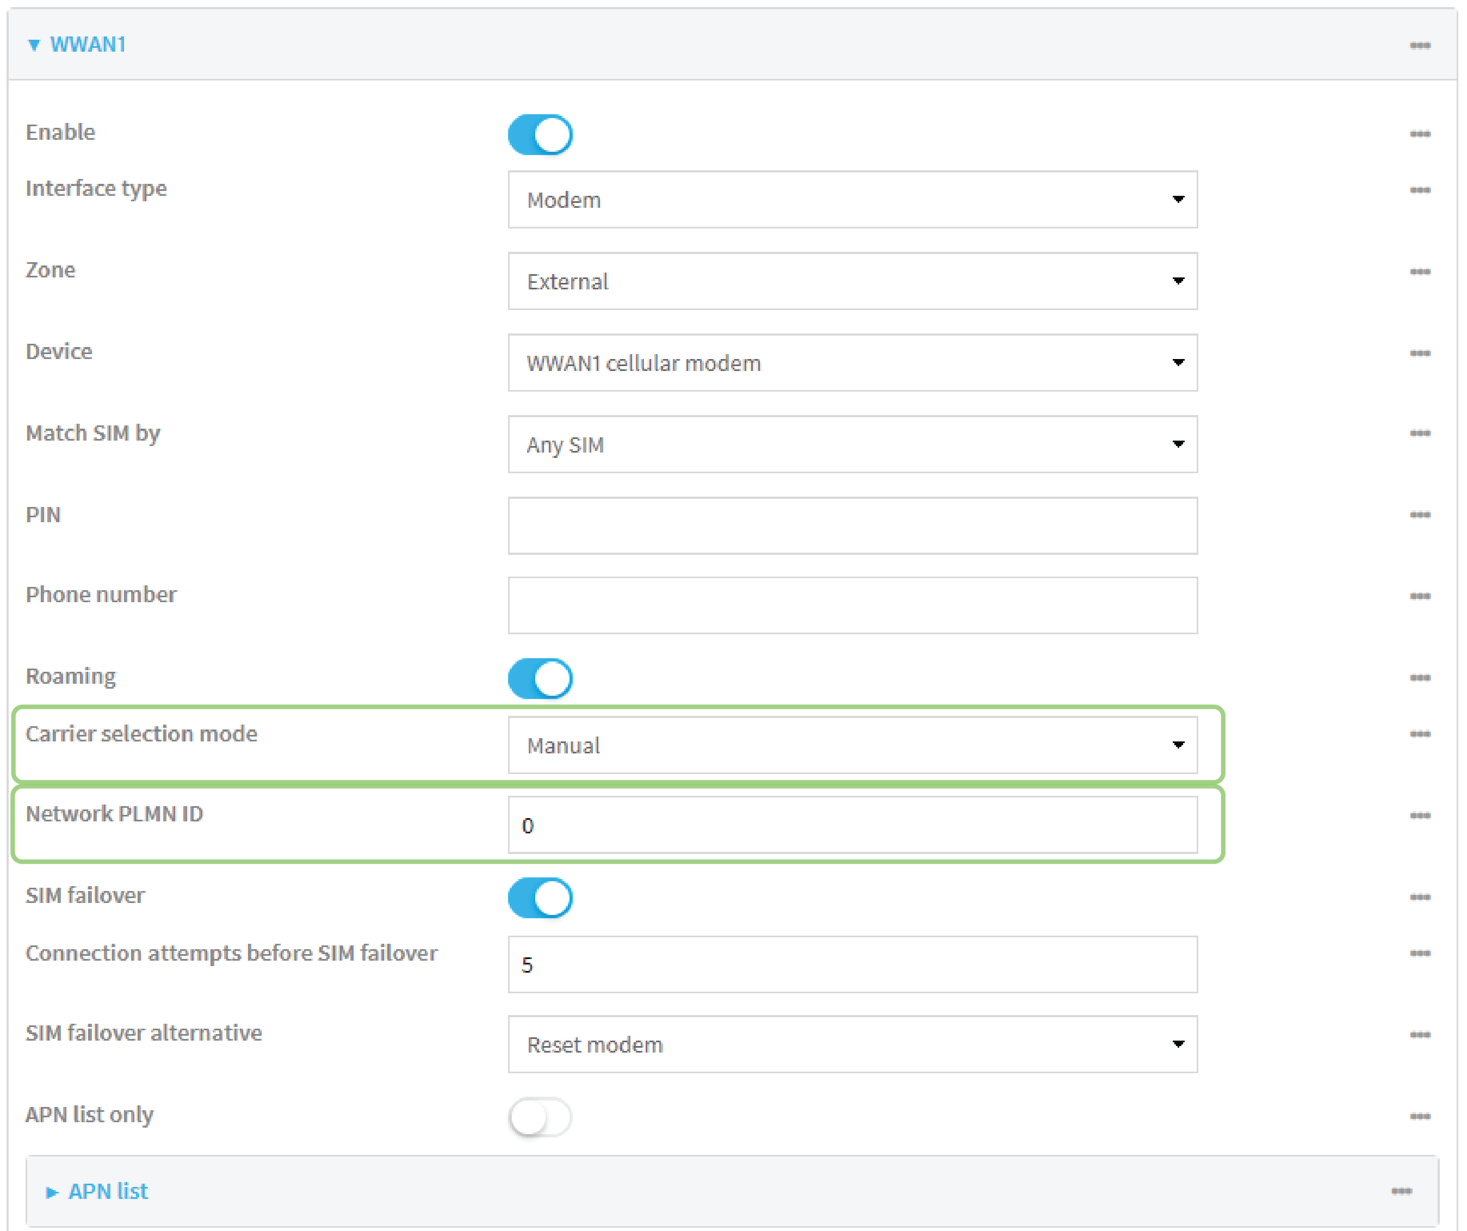Open the SIM failover alternative dropdown
The height and width of the screenshot is (1231, 1467).
click(x=852, y=1044)
